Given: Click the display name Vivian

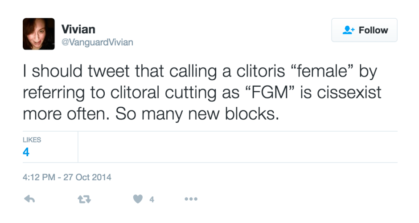Looking at the screenshot, I should [x=78, y=29].
